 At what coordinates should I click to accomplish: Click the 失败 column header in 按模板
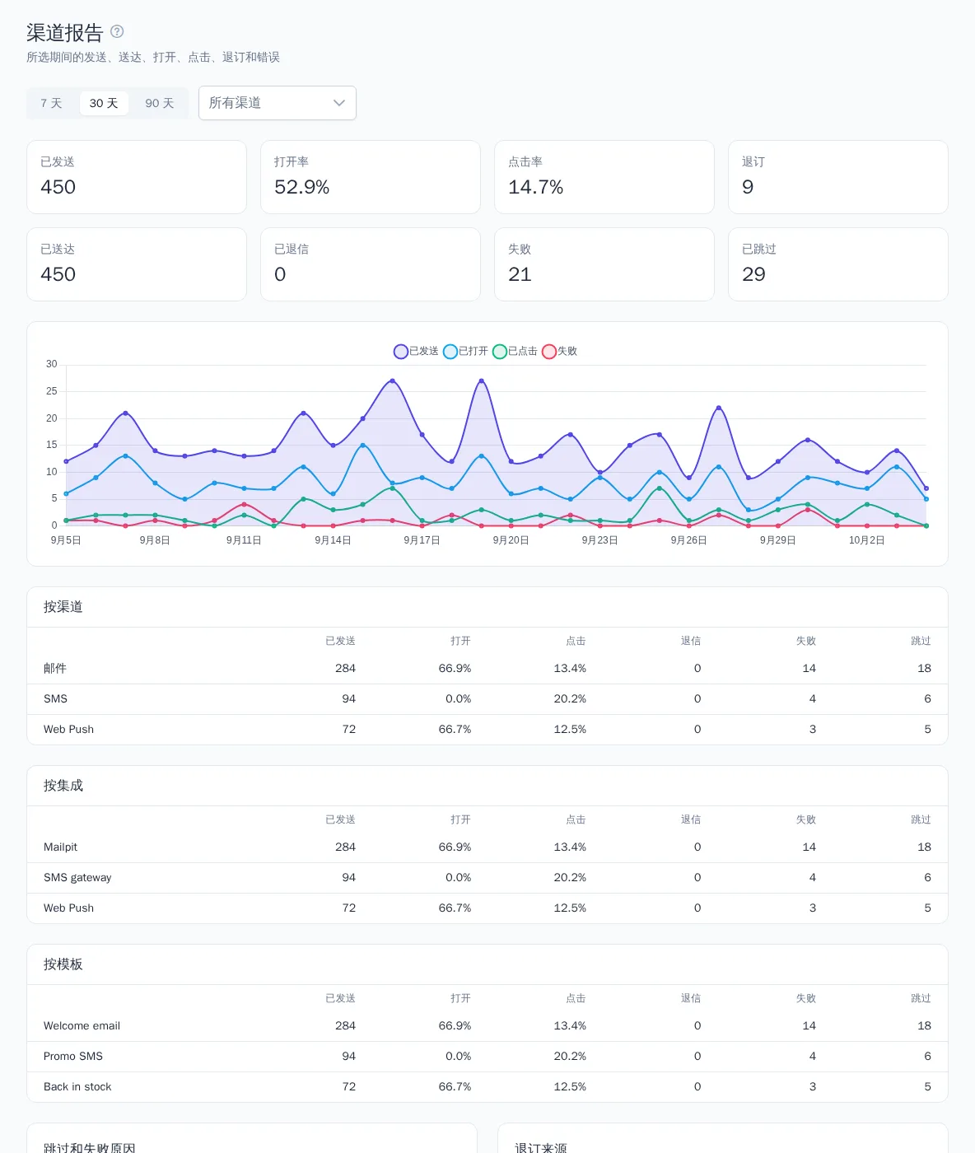pyautogui.click(x=806, y=998)
